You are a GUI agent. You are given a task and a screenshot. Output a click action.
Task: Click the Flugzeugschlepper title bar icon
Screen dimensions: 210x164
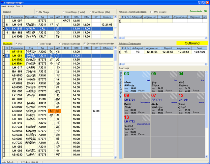point(2,3)
